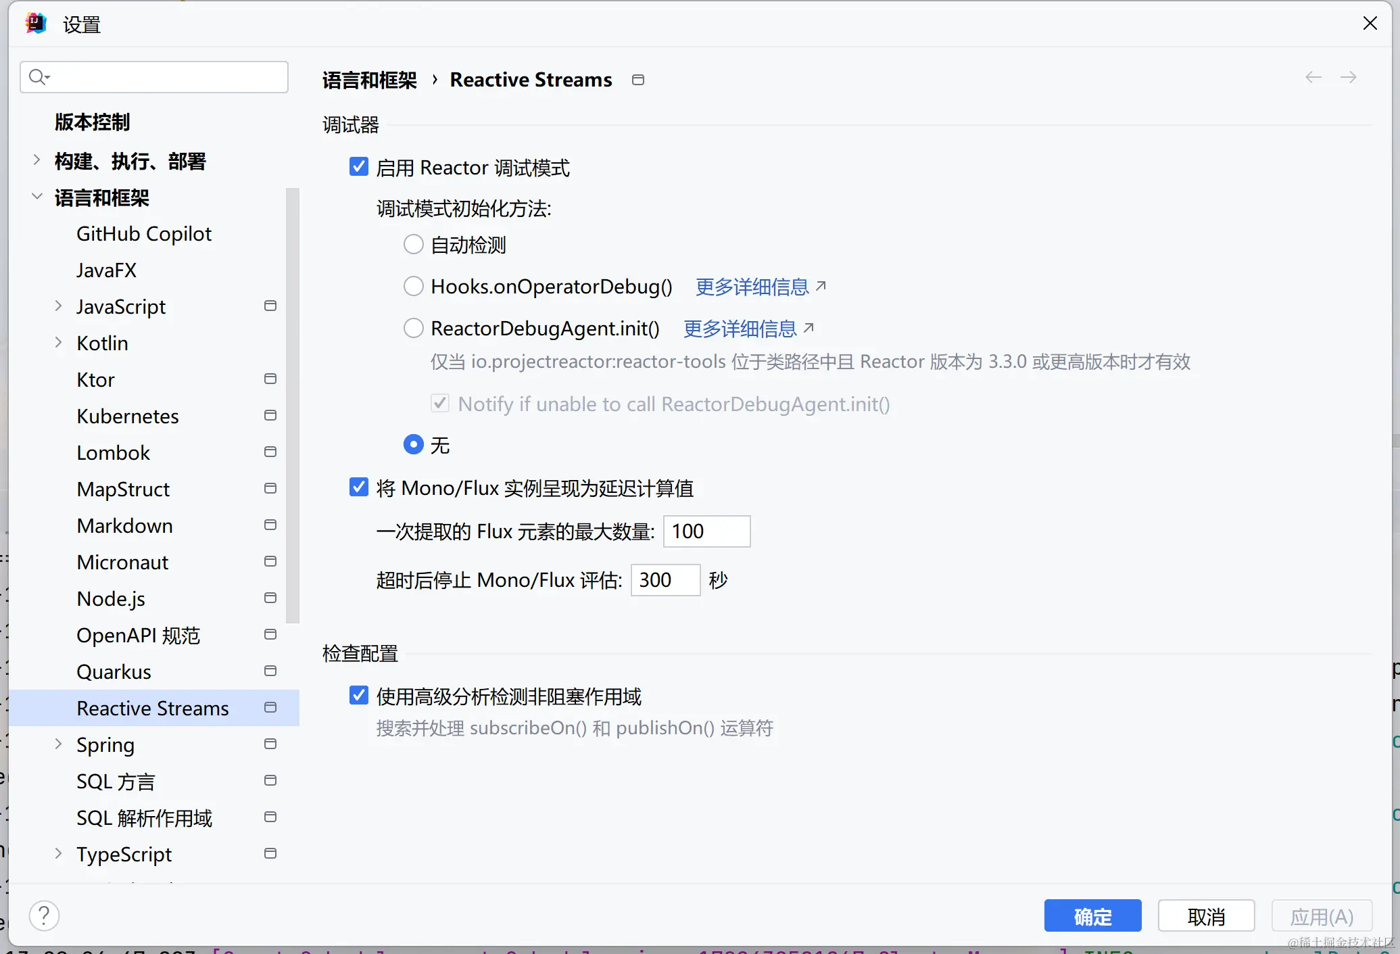Collapse the 语言和框架 section
Screen dimensions: 1400x954
point(37,197)
